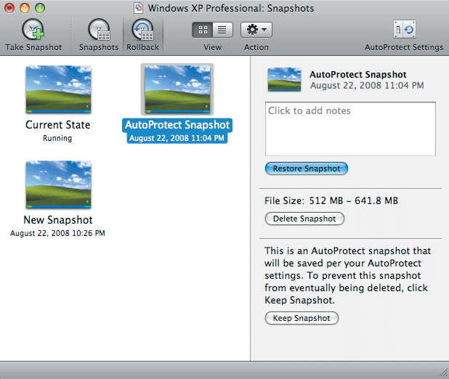Switch to icon grid view
449x379 pixels.
[x=203, y=30]
